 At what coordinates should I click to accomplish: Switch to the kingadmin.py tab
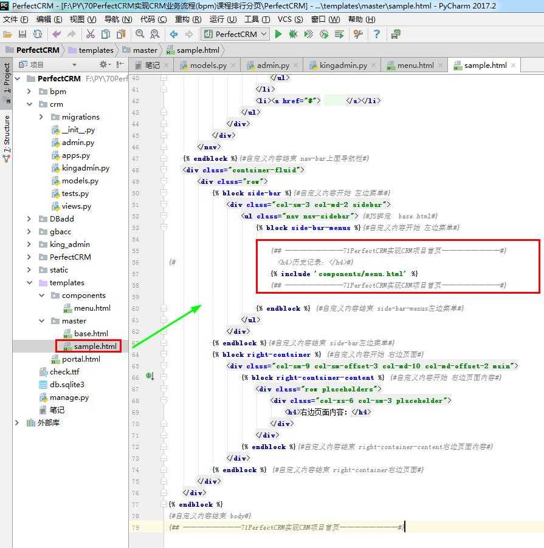click(x=343, y=66)
